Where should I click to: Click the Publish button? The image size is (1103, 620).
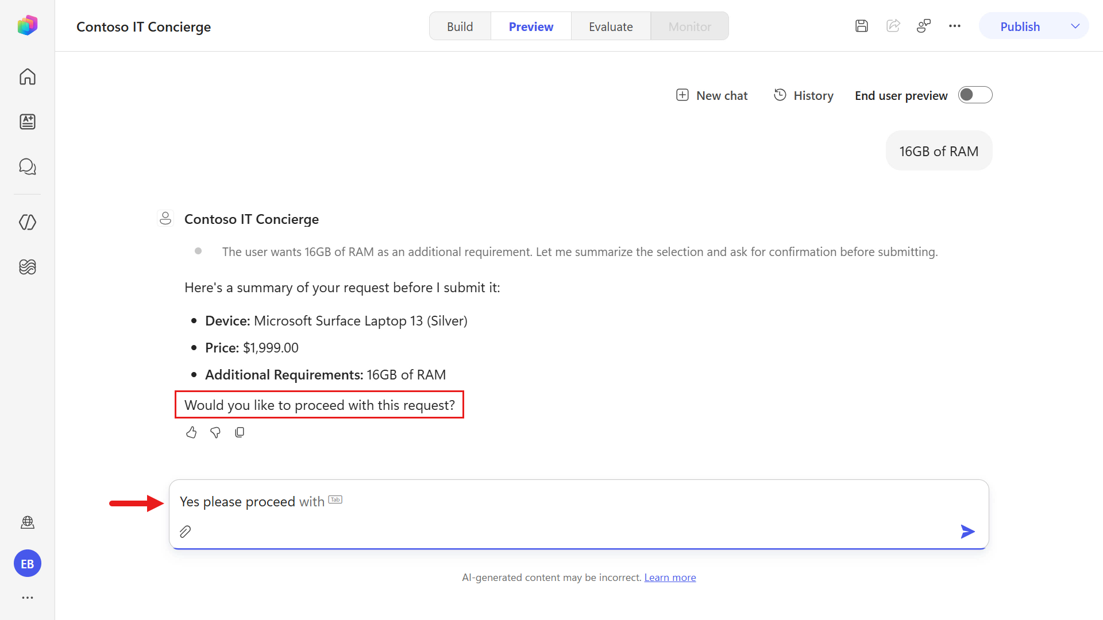coord(1020,26)
